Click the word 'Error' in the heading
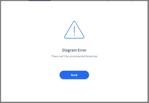The width and height of the screenshot is (149, 103). 82,50
